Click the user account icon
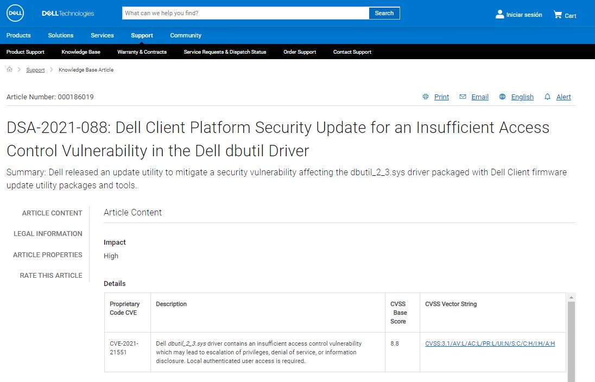The width and height of the screenshot is (595, 382). 500,15
